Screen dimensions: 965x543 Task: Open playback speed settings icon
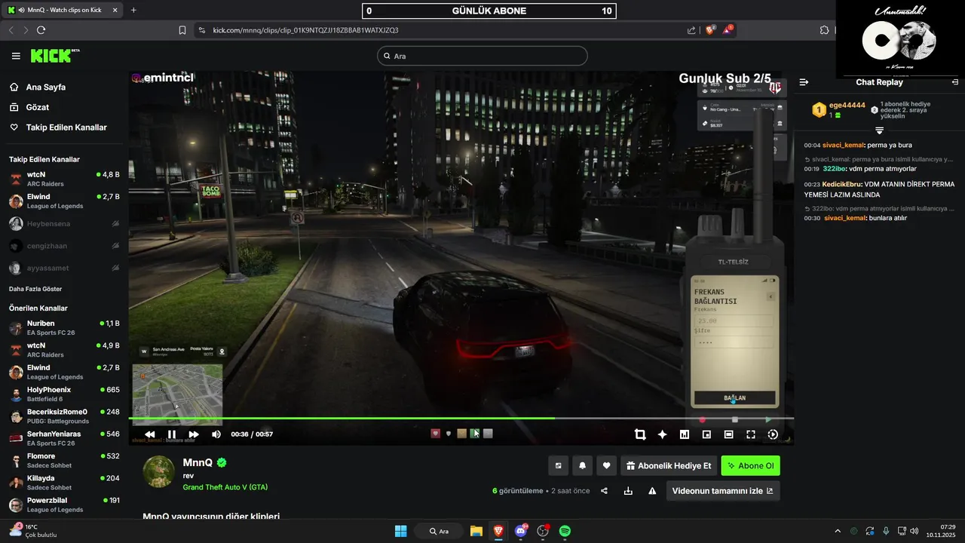773,434
